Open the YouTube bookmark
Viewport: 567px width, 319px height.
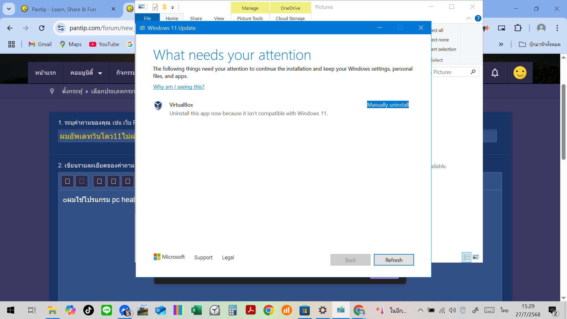pyautogui.click(x=104, y=44)
